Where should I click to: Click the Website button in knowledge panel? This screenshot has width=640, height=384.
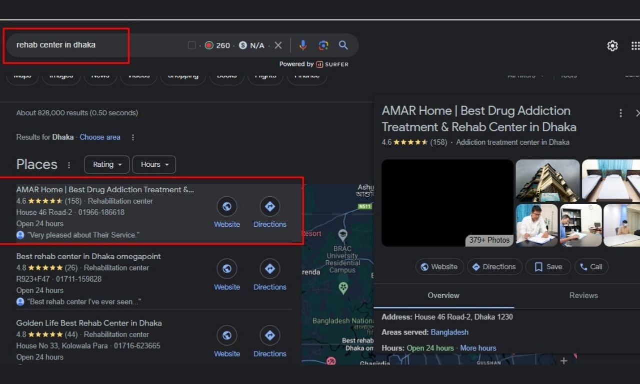[x=439, y=267]
